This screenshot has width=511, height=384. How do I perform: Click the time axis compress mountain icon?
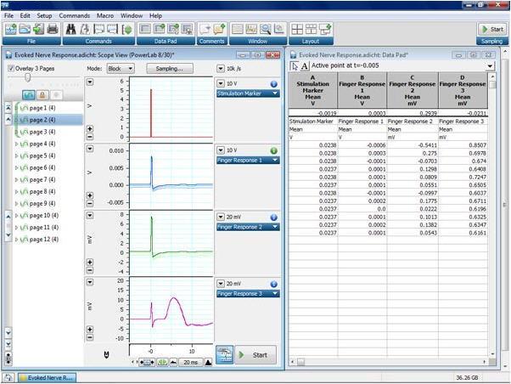click(x=173, y=362)
